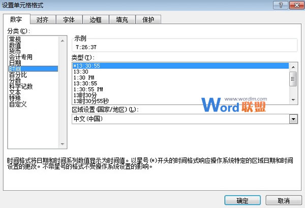Switch to the 对齐 tab
This screenshot has height=208, width=305.
[x=42, y=20]
